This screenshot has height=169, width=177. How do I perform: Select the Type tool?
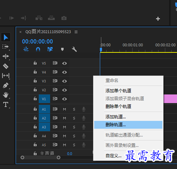click(6, 105)
